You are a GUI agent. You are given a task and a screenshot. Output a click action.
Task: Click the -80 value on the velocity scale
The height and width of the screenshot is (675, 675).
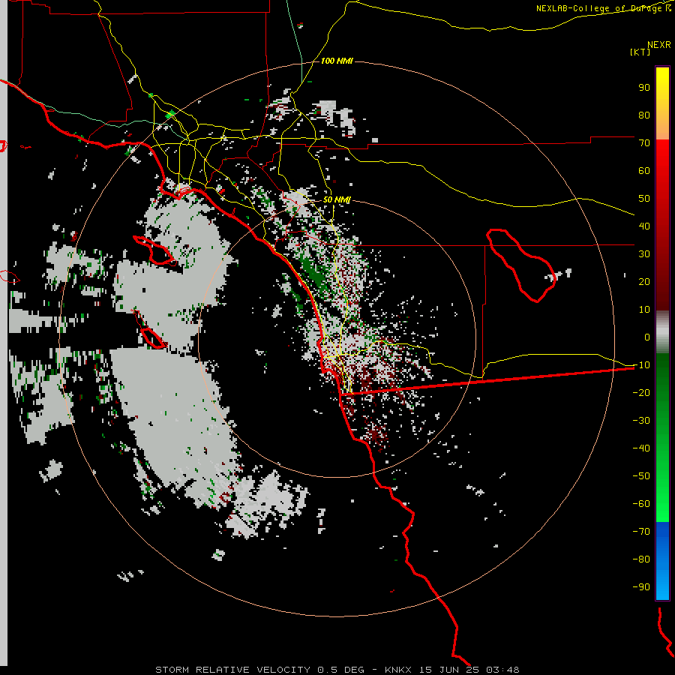click(x=641, y=559)
